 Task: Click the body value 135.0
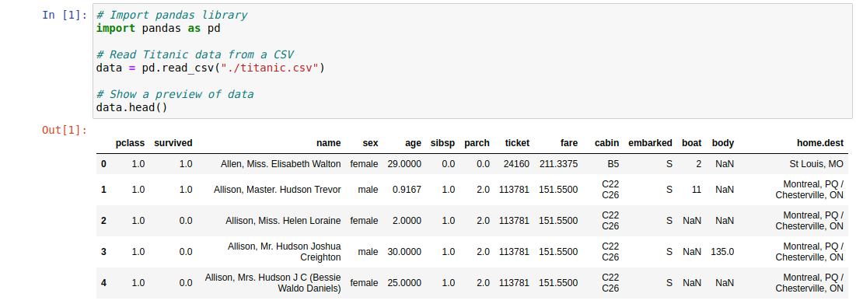click(723, 252)
